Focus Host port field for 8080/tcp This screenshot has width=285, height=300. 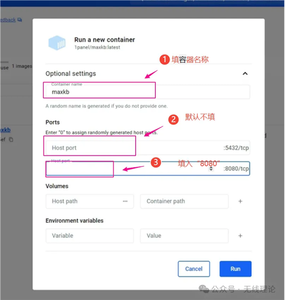148,168
